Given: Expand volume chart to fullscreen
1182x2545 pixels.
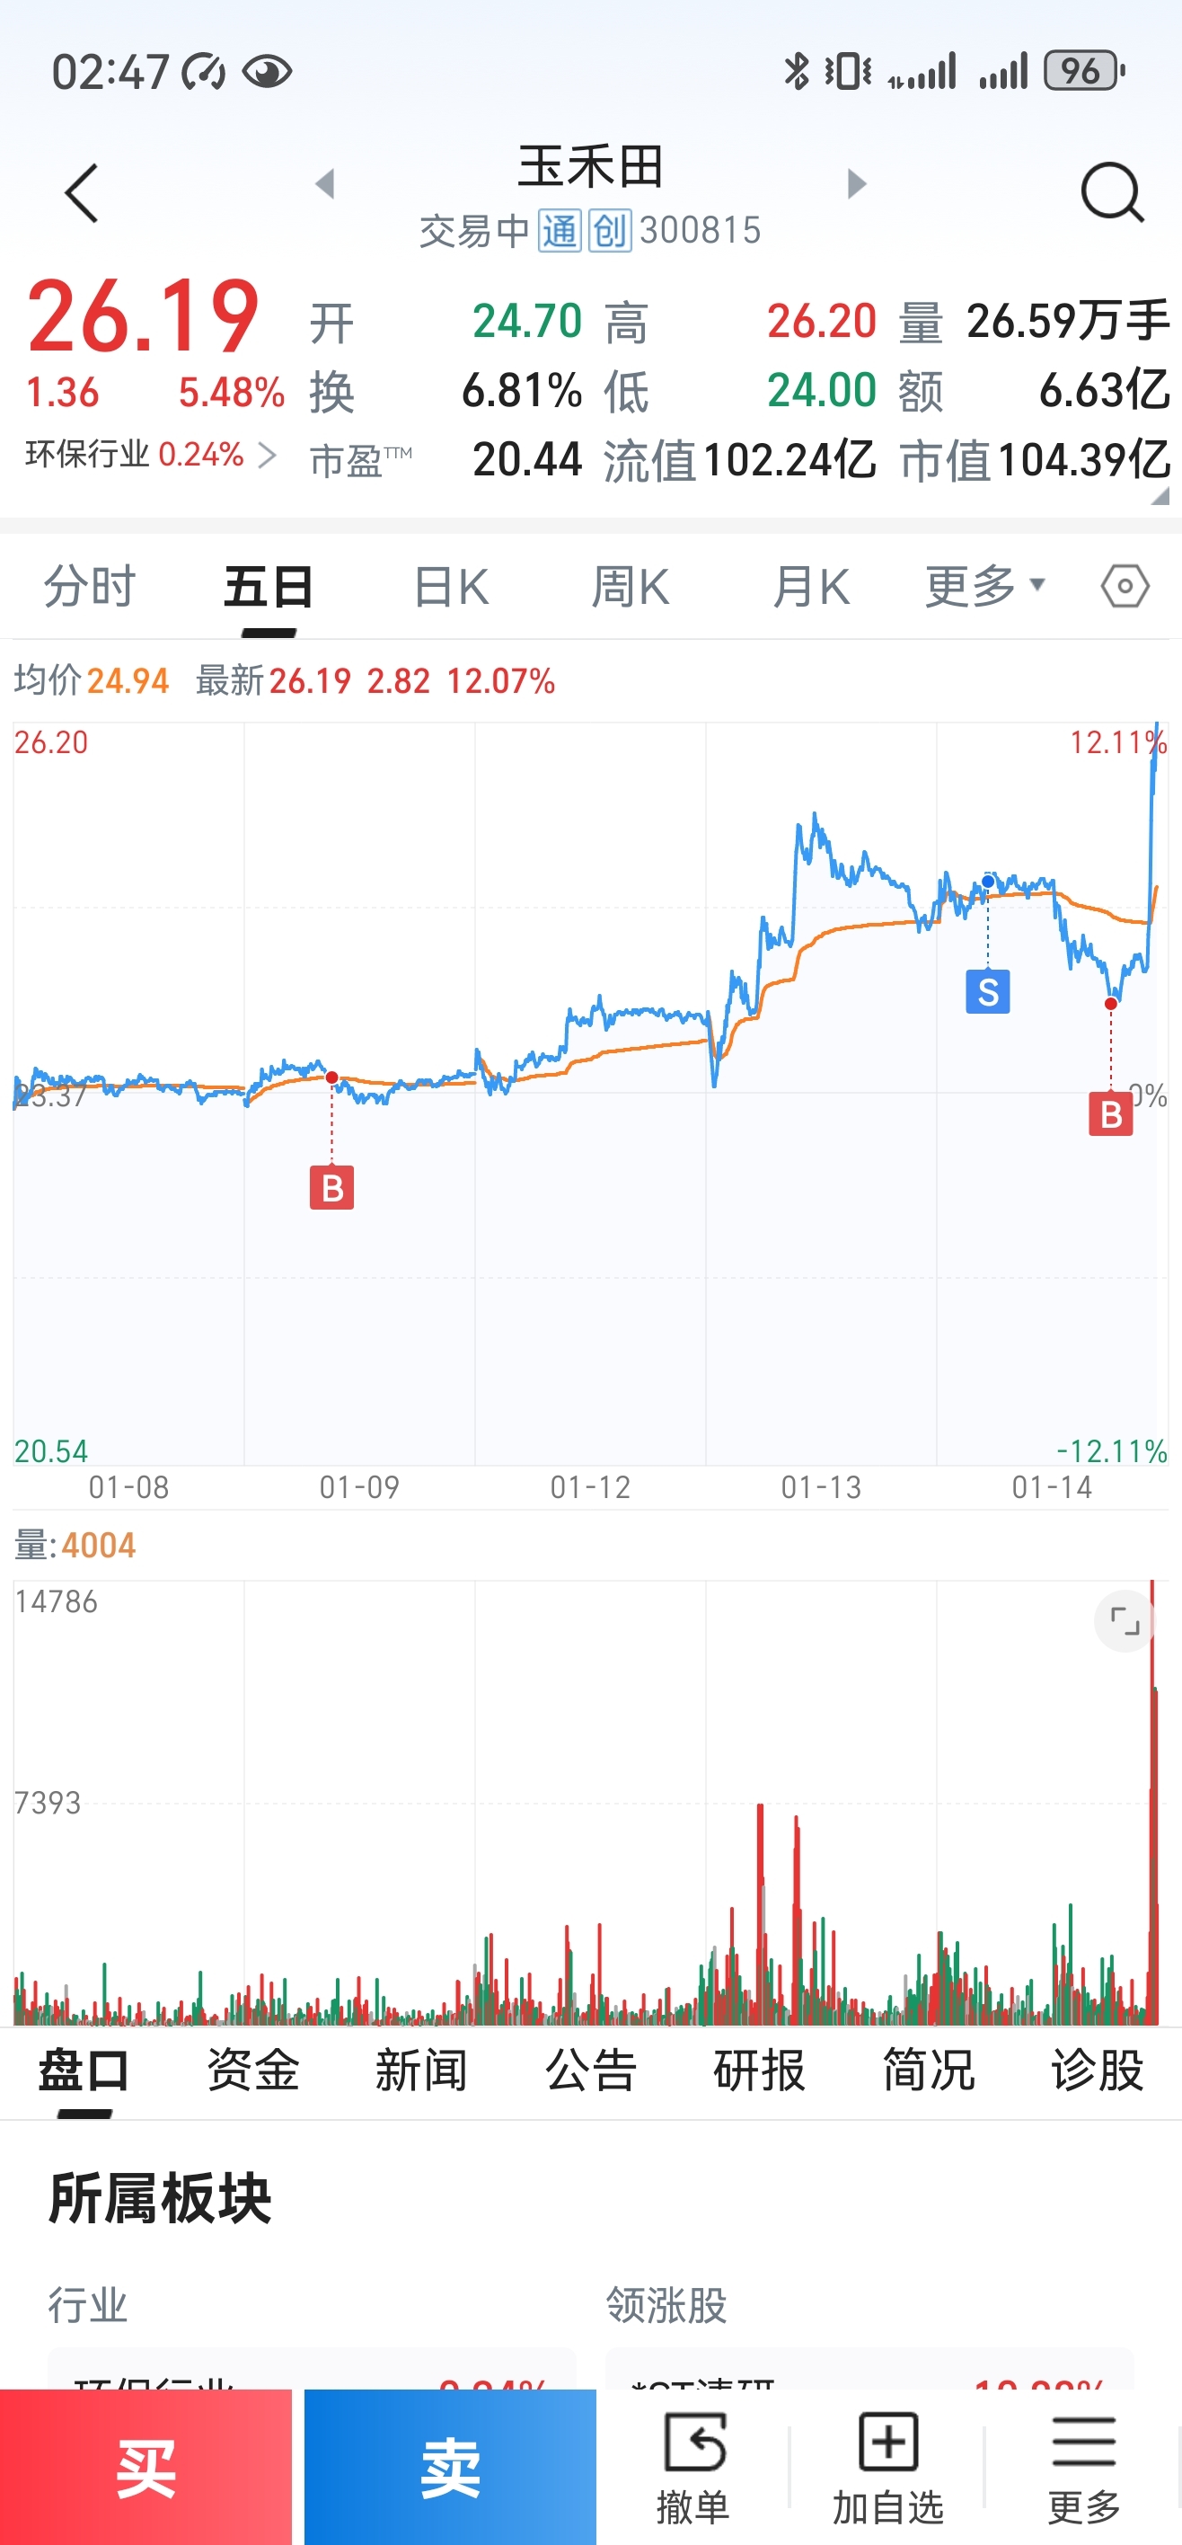Looking at the screenshot, I should [x=1124, y=1621].
